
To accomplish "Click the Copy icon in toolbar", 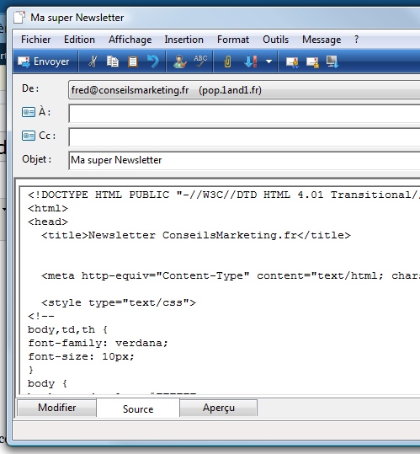I will point(112,61).
